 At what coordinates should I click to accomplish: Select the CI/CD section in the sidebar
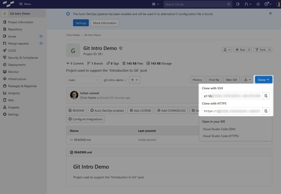[x=12, y=50]
